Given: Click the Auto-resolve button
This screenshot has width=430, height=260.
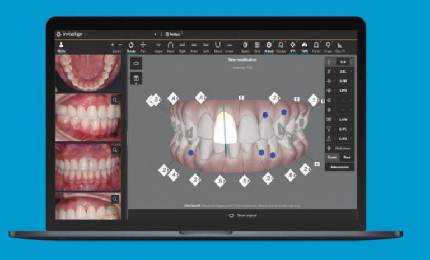Looking at the screenshot, I should coord(339,167).
